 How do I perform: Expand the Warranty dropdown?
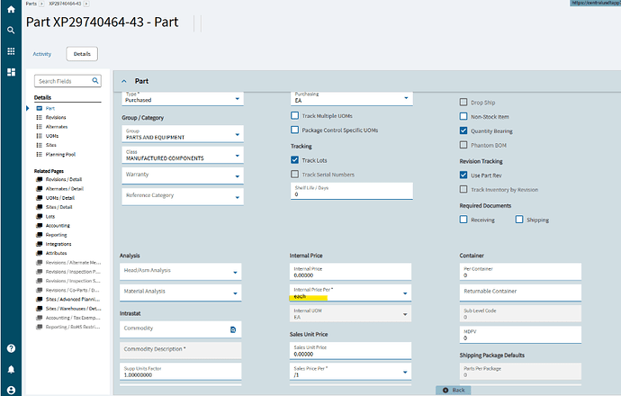pyautogui.click(x=237, y=175)
